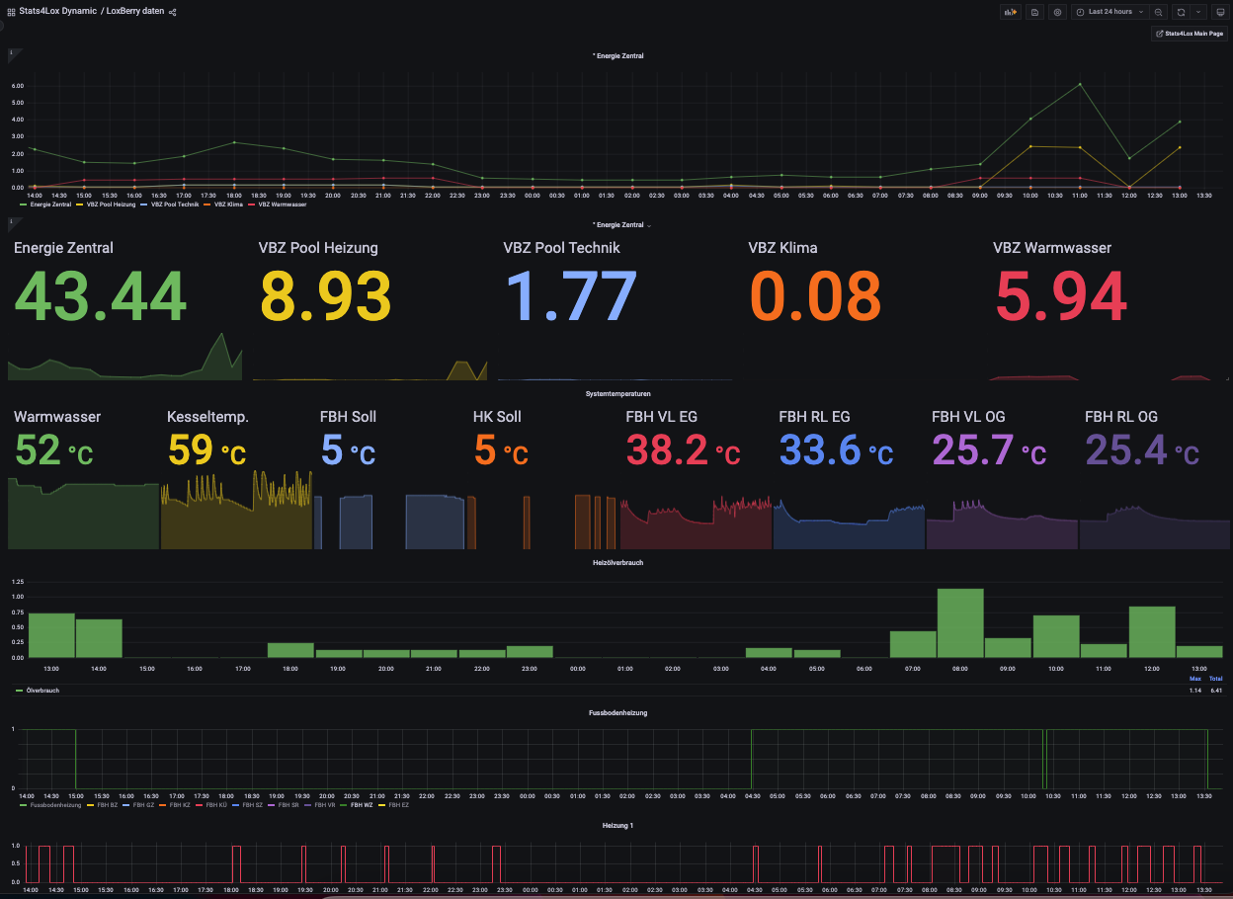
Task: Switch to TV view mode with the monitor icon
Action: [1220, 12]
